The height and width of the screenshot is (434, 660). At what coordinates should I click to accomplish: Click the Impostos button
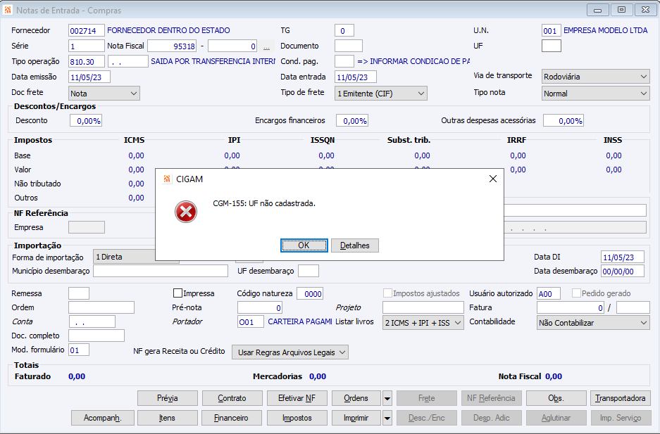click(x=297, y=418)
